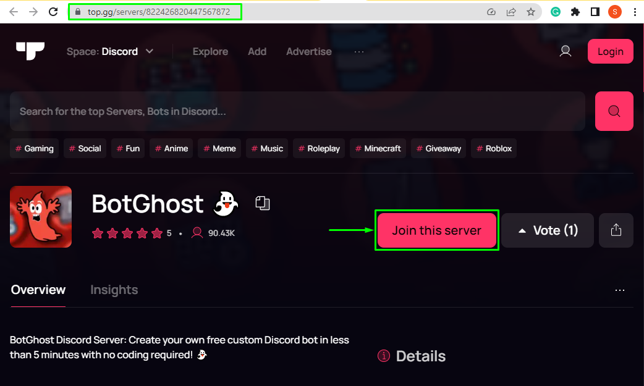
Task: Copy server name using the copy icon
Action: [263, 203]
